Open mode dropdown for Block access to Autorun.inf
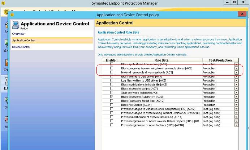250x150 pixels. coord(236,97)
